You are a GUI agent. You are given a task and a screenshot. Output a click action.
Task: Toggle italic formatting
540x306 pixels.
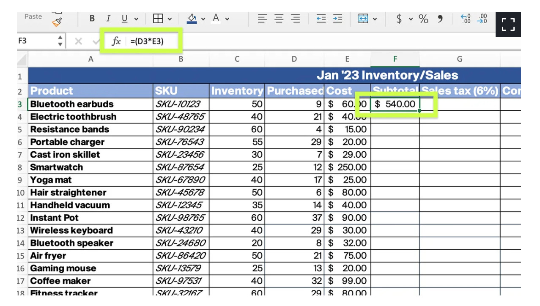(x=108, y=19)
